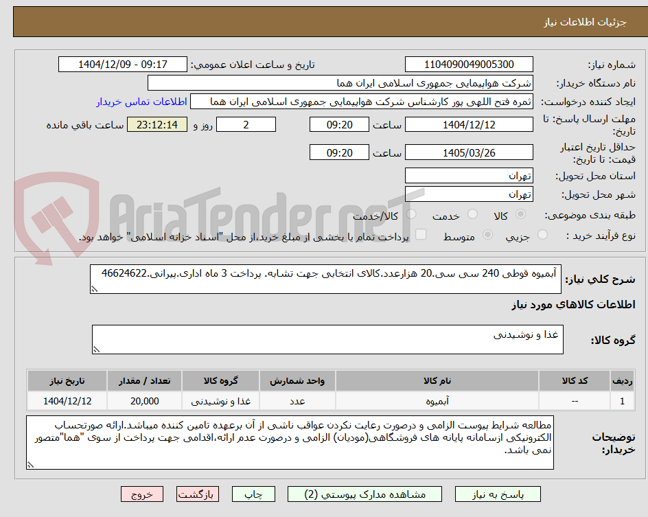The image size is (648, 517).
Task: Click the 'گروه کالا' column header
Action: coord(220,380)
